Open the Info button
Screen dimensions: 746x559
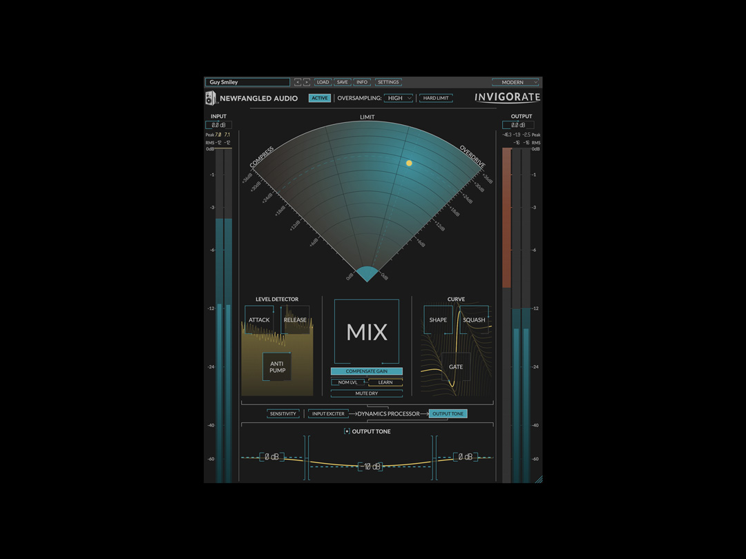pos(362,82)
